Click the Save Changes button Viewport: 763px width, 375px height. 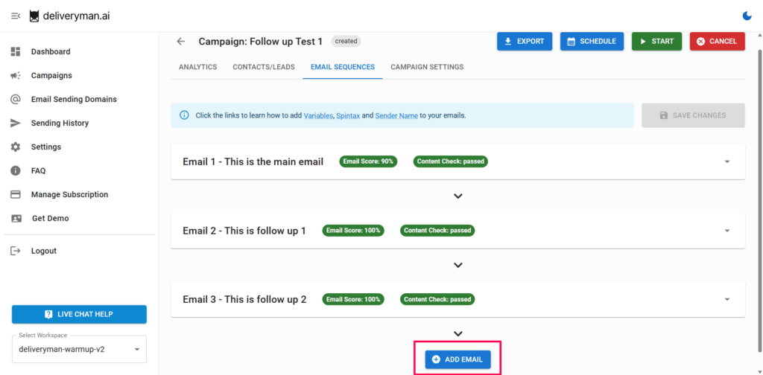(x=693, y=115)
